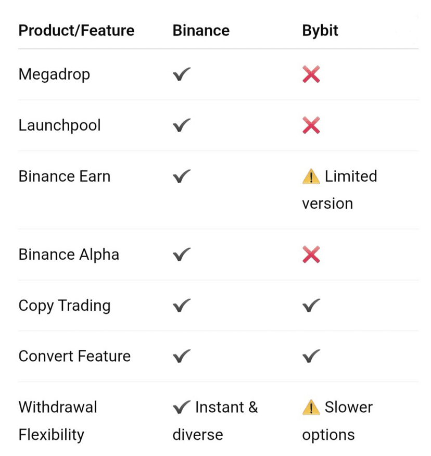Viewport: 431px width, 456px height.
Task: Click the Binance Earn feature label
Action: tap(64, 176)
